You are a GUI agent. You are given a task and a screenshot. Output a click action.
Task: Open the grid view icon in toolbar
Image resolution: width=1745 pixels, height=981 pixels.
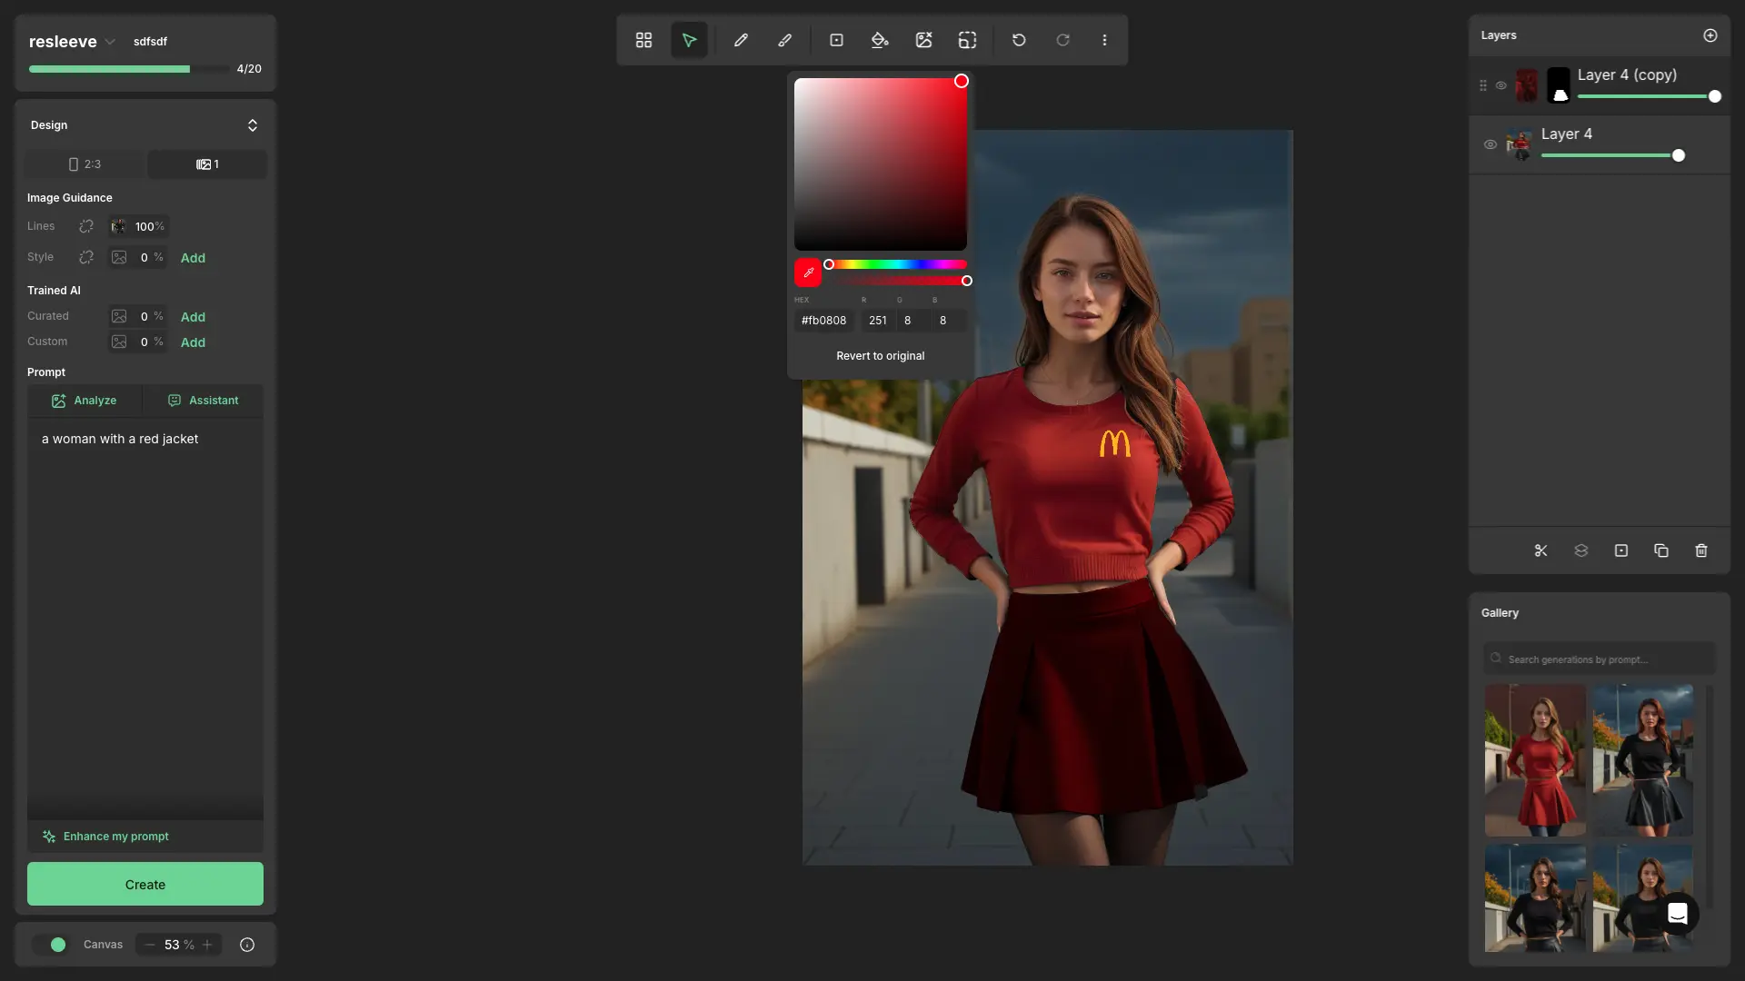tap(643, 40)
